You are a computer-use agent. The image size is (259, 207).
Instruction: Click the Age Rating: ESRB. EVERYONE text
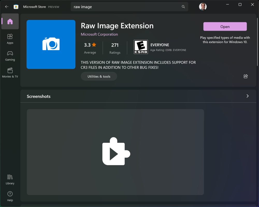point(168,50)
